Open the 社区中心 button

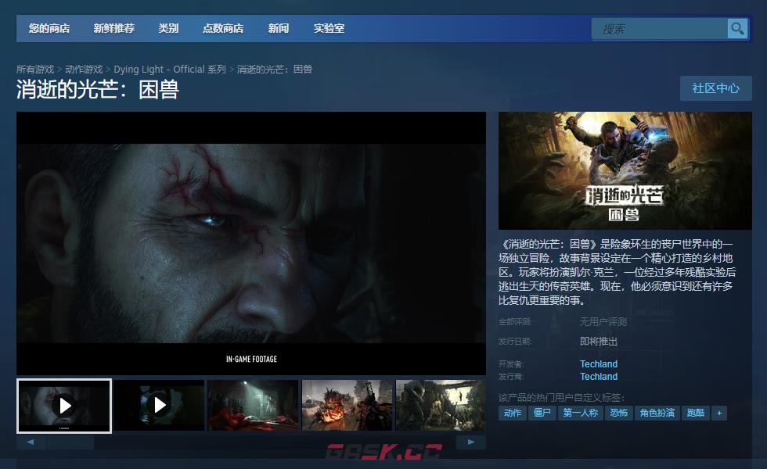(x=715, y=88)
